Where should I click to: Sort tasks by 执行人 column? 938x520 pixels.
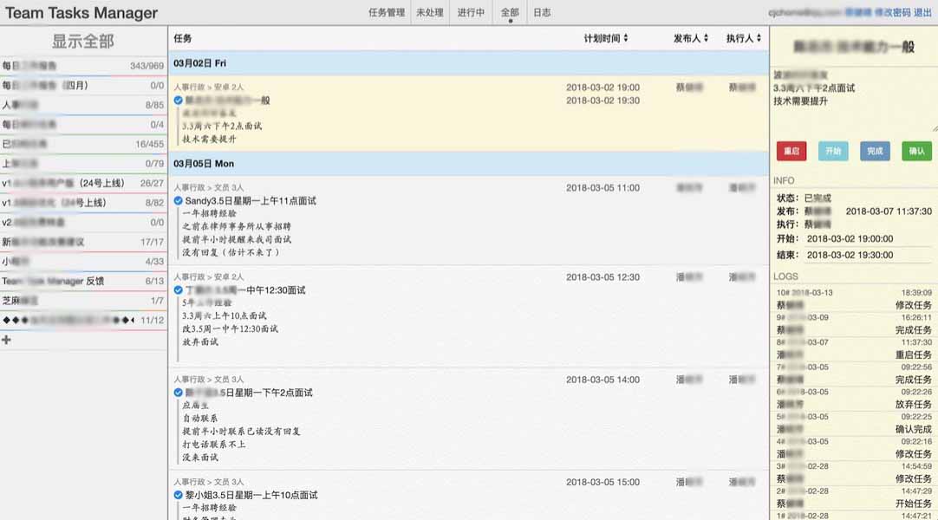pos(759,36)
